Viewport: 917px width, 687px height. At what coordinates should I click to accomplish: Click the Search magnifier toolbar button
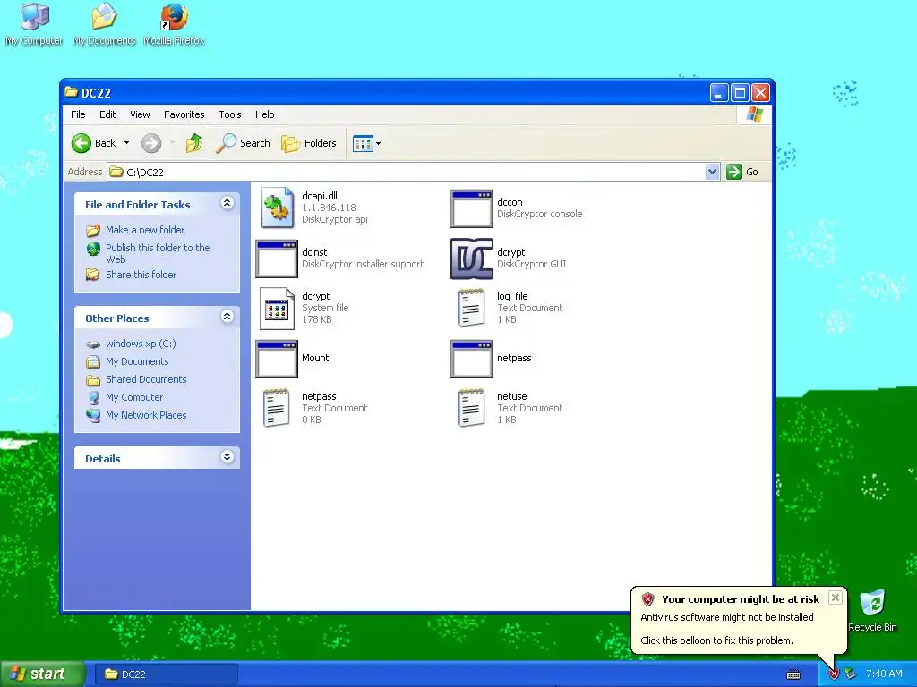pos(244,143)
